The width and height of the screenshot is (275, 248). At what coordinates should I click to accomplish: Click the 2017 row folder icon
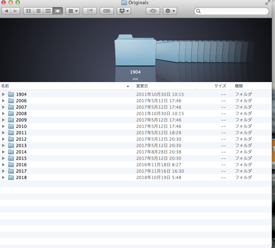11,171
